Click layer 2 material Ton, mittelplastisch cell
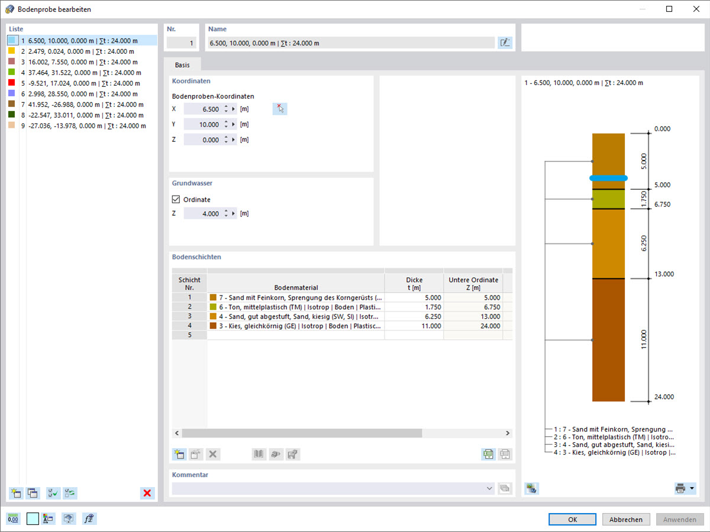710x532 pixels. pyautogui.click(x=296, y=307)
